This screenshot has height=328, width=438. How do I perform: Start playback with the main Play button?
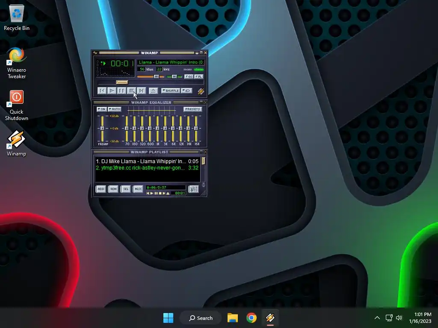(x=112, y=91)
